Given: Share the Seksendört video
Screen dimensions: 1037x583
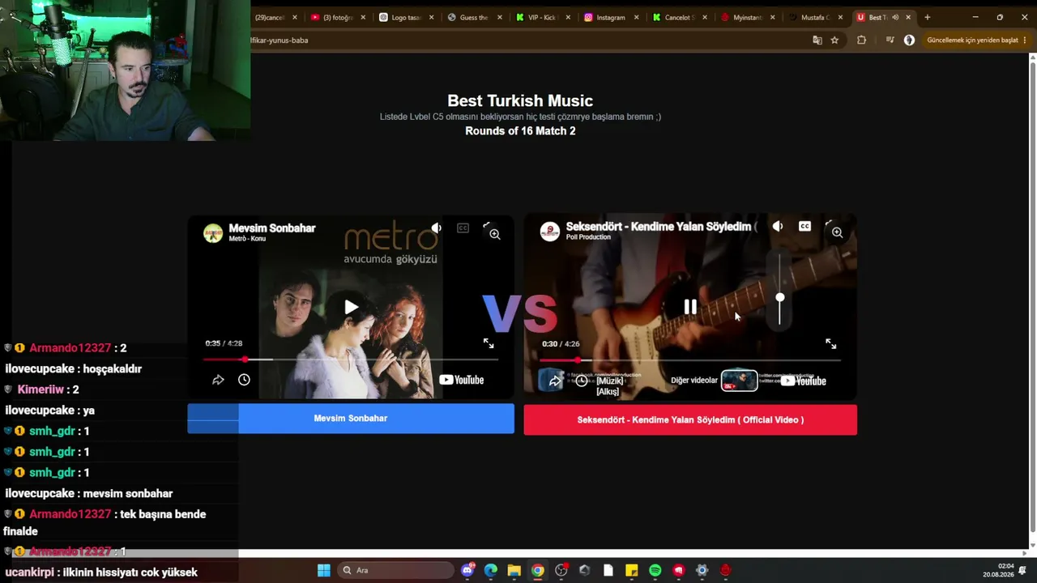Looking at the screenshot, I should click(554, 381).
